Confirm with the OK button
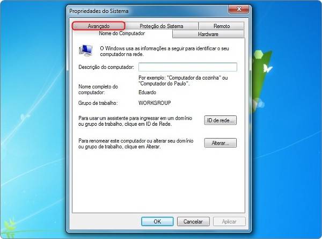This screenshot has height=239, width=322. [x=157, y=221]
